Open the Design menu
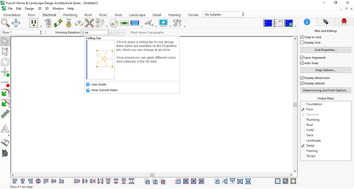The width and height of the screenshot is (354, 189). [30, 9]
